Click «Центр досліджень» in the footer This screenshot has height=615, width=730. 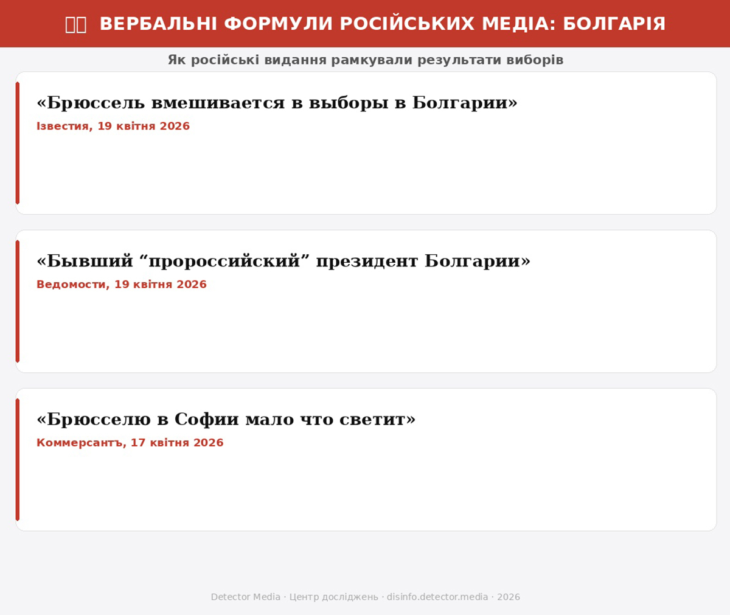pos(333,597)
